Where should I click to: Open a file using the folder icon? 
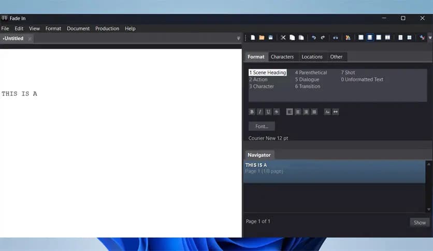pos(262,37)
